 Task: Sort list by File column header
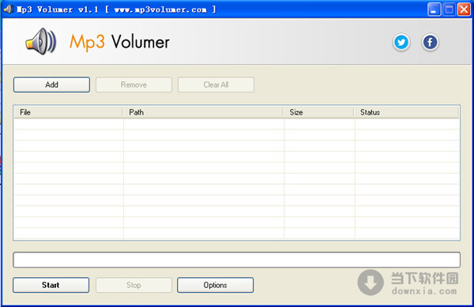[x=68, y=112]
